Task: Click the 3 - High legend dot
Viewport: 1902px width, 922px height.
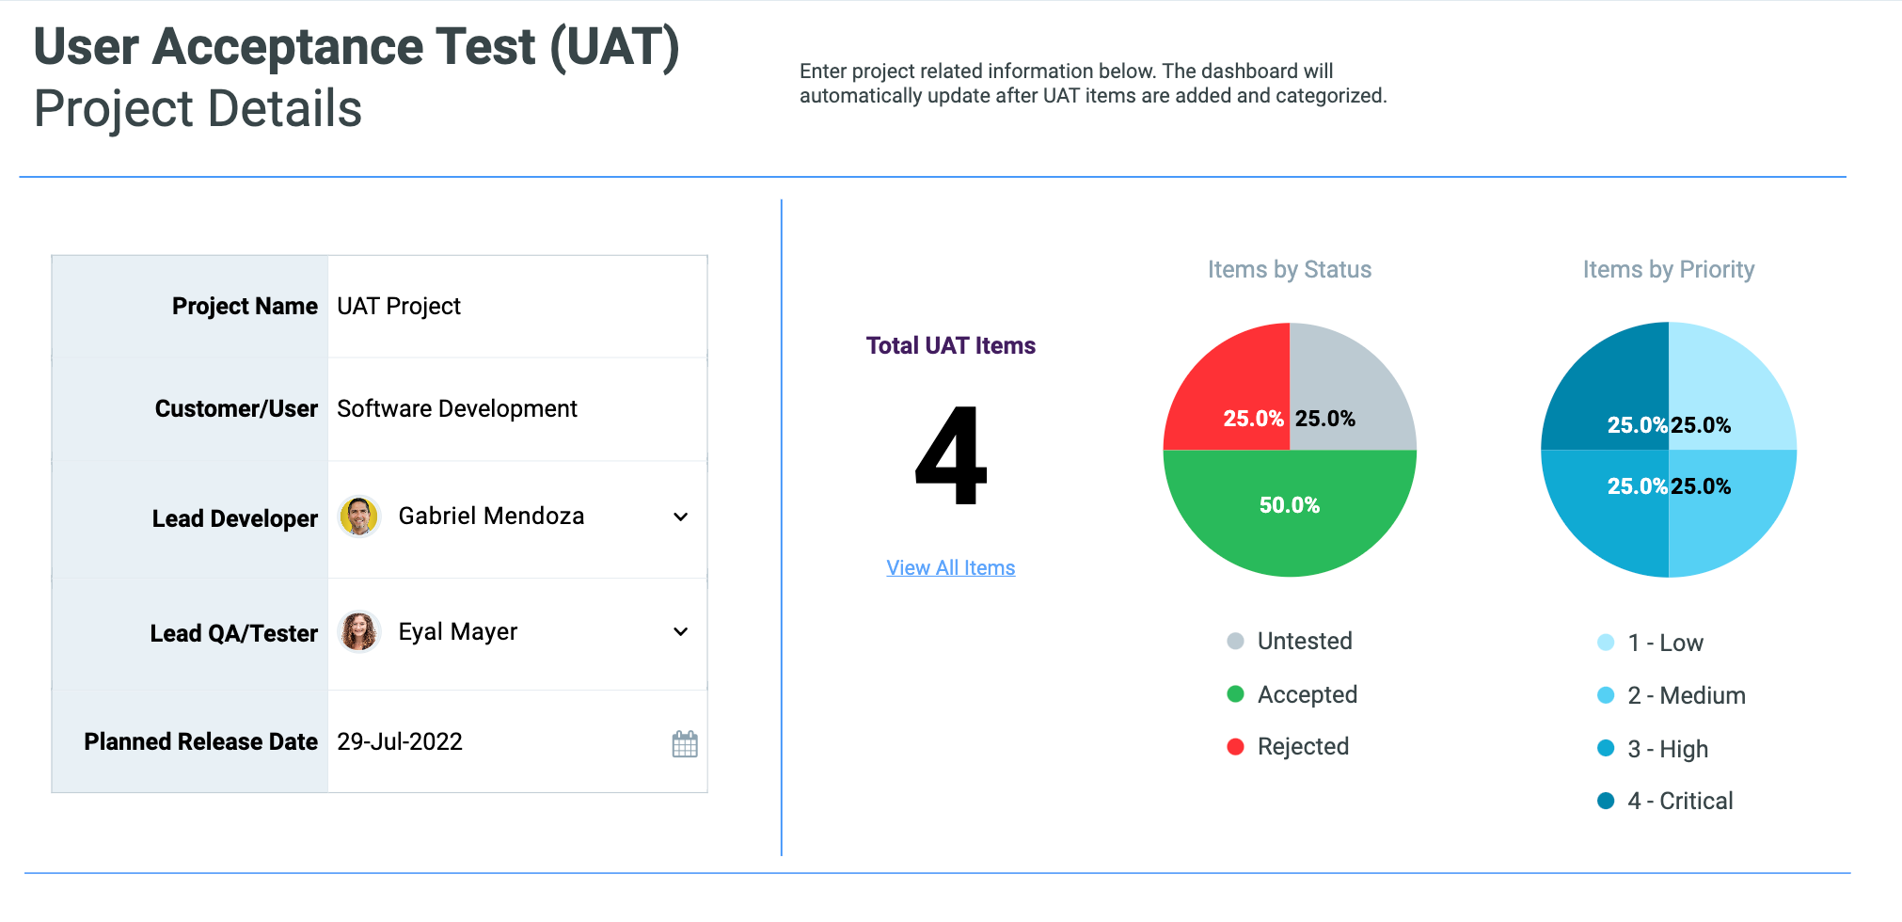Action: tap(1606, 749)
